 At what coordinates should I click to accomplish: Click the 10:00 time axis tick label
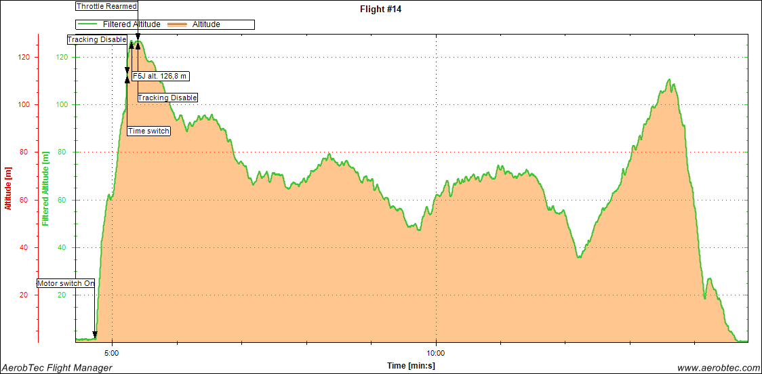[x=437, y=352]
